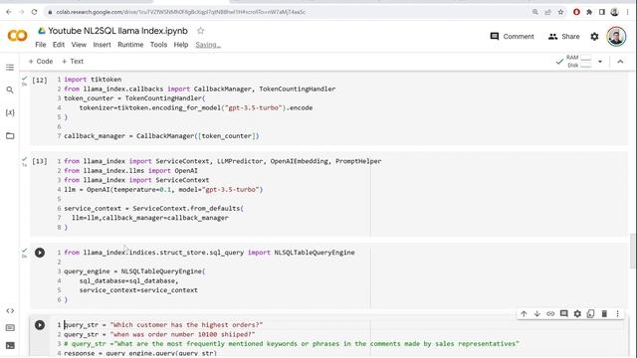
Task: Click the sql_database=sql_database, line
Action: (x=128, y=280)
